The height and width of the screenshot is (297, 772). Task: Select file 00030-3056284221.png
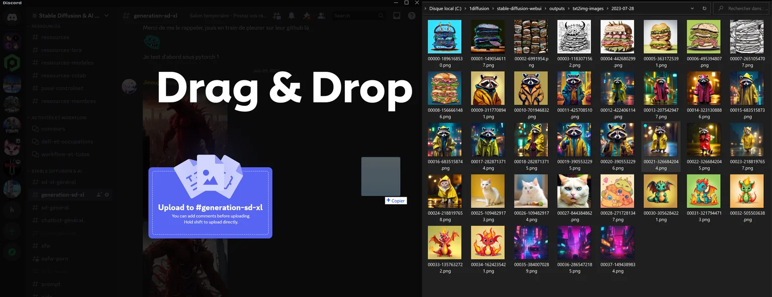click(x=661, y=198)
